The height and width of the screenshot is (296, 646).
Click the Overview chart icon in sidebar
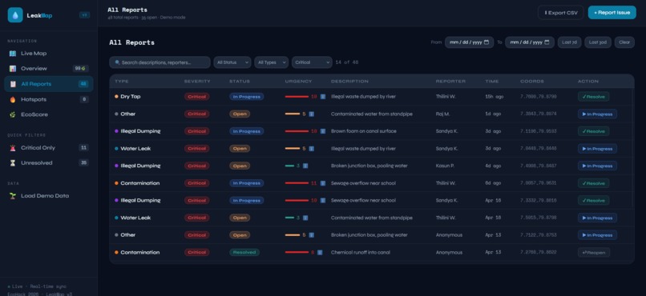coord(13,69)
